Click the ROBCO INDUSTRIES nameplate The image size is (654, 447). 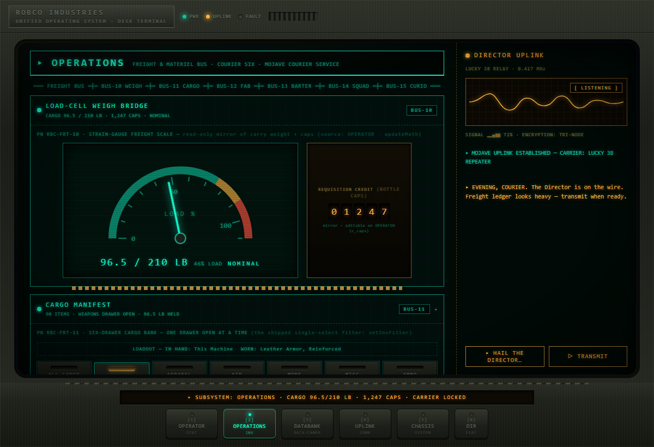92,16
